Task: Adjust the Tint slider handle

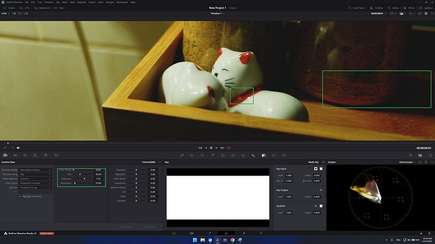Action: [80, 174]
